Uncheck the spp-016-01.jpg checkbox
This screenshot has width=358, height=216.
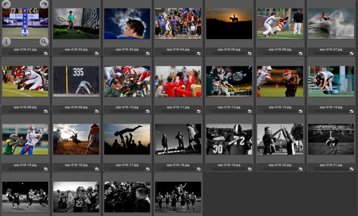(46, 54)
